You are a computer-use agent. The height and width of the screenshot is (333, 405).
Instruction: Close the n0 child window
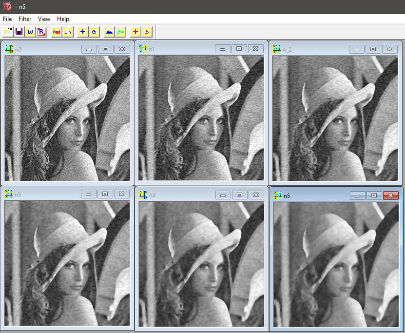tap(122, 49)
